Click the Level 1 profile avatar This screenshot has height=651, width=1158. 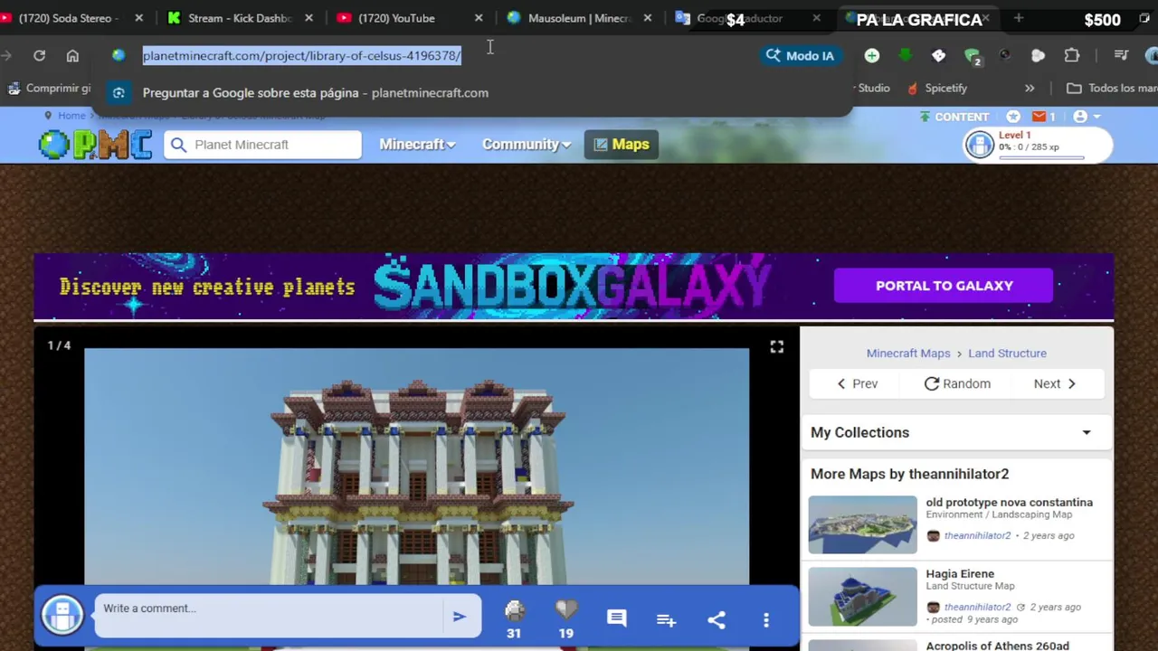pos(980,145)
